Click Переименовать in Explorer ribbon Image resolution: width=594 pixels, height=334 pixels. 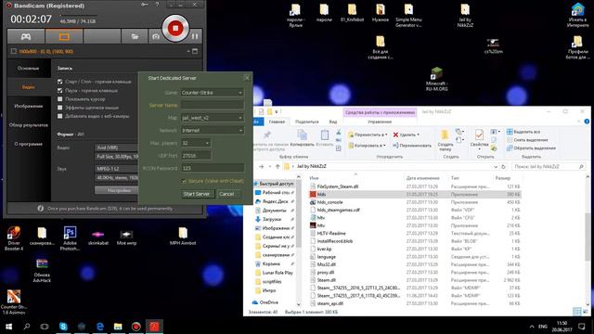point(412,146)
